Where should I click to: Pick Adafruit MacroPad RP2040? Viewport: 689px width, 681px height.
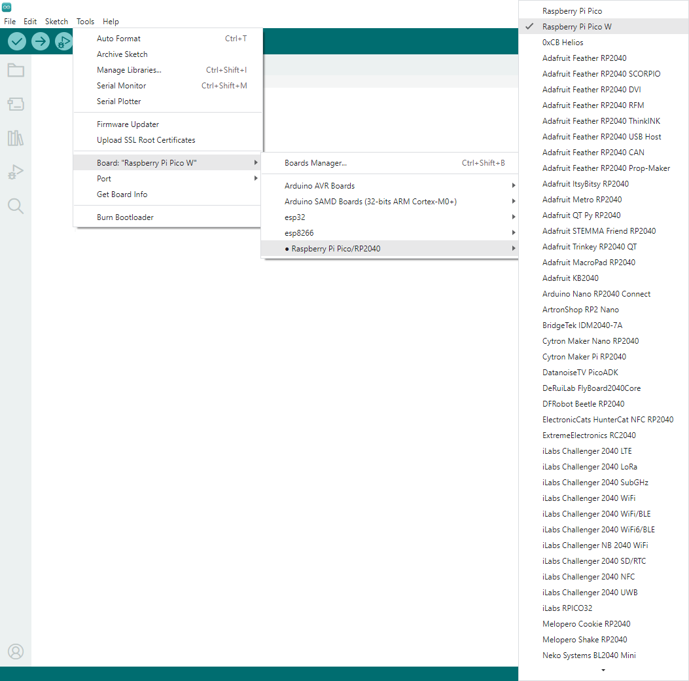point(604,263)
